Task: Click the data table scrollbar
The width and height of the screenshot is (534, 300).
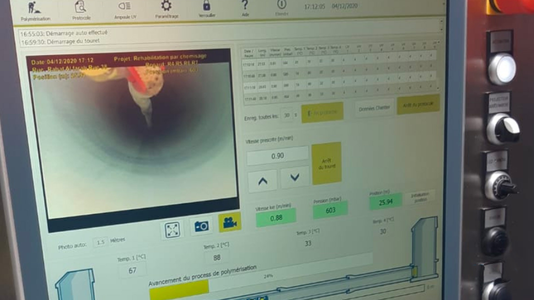Action: pos(438,65)
